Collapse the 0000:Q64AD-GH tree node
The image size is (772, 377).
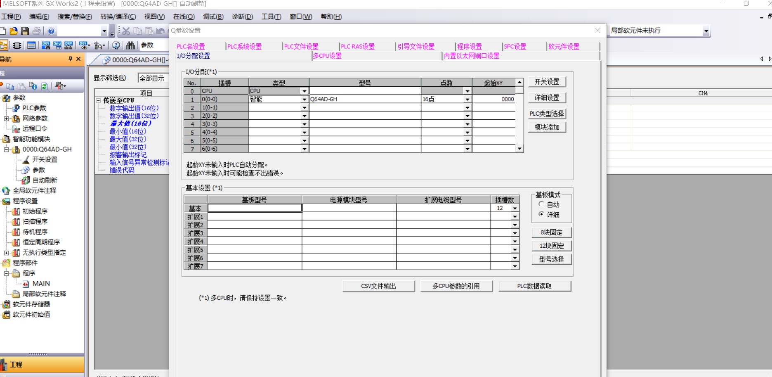point(7,149)
